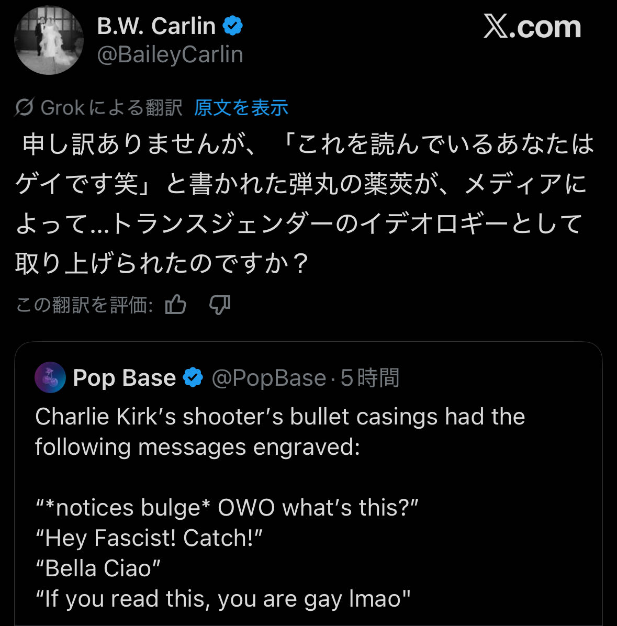The width and height of the screenshot is (617, 626).
Task: Click the B.W. Carlin display name
Action: pyautogui.click(x=156, y=26)
